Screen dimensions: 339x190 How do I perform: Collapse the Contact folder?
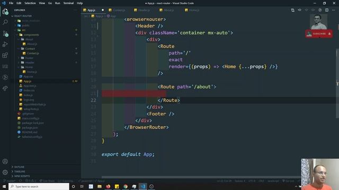pos(30,49)
